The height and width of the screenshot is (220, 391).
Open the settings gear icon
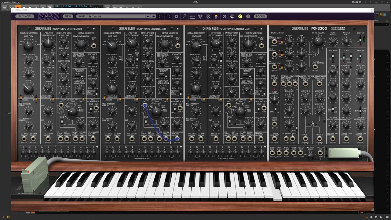click(176, 16)
